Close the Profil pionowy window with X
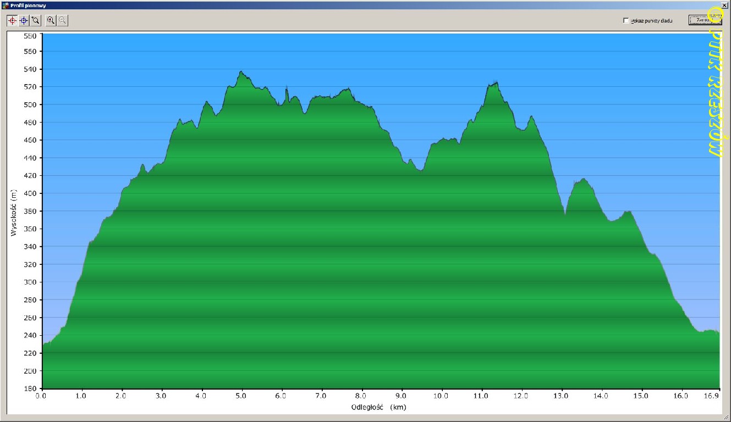Image resolution: width=731 pixels, height=422 pixels. coord(724,5)
